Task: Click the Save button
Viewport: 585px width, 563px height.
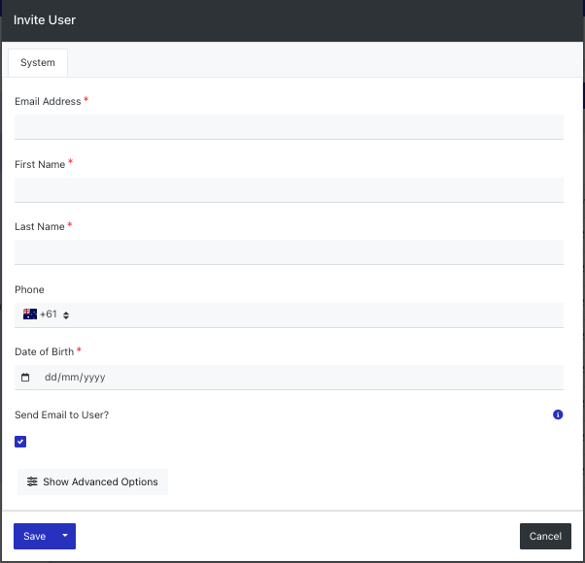Action: click(x=34, y=536)
